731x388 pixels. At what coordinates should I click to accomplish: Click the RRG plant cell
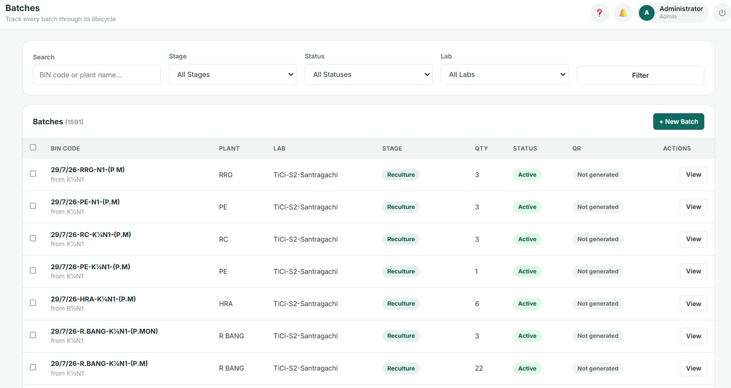pos(226,175)
